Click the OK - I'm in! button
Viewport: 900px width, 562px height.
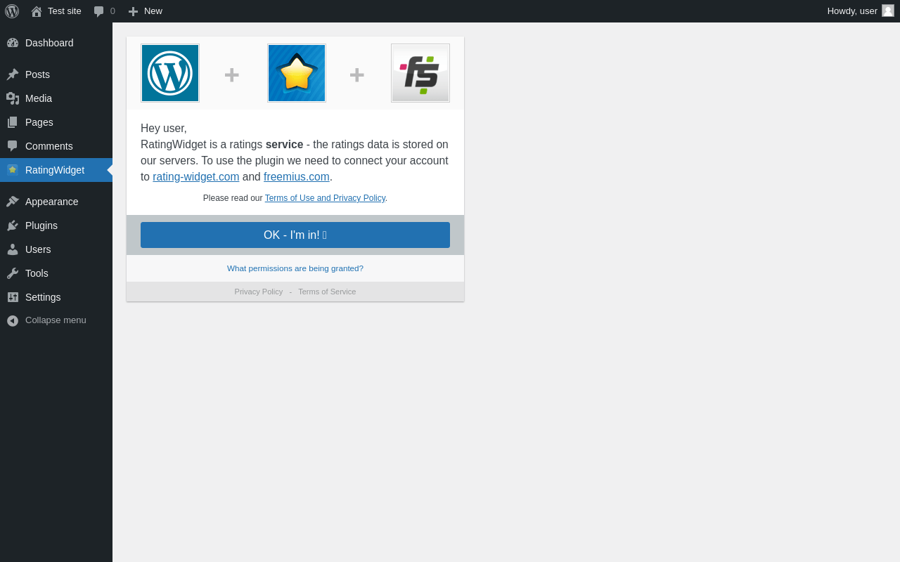pos(295,235)
